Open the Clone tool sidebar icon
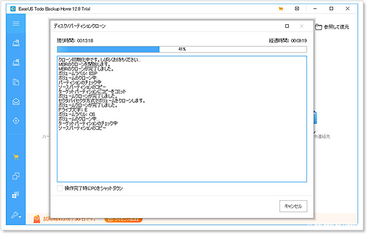Image resolution: width=367 pixels, height=234 pixels. pyautogui.click(x=16, y=176)
